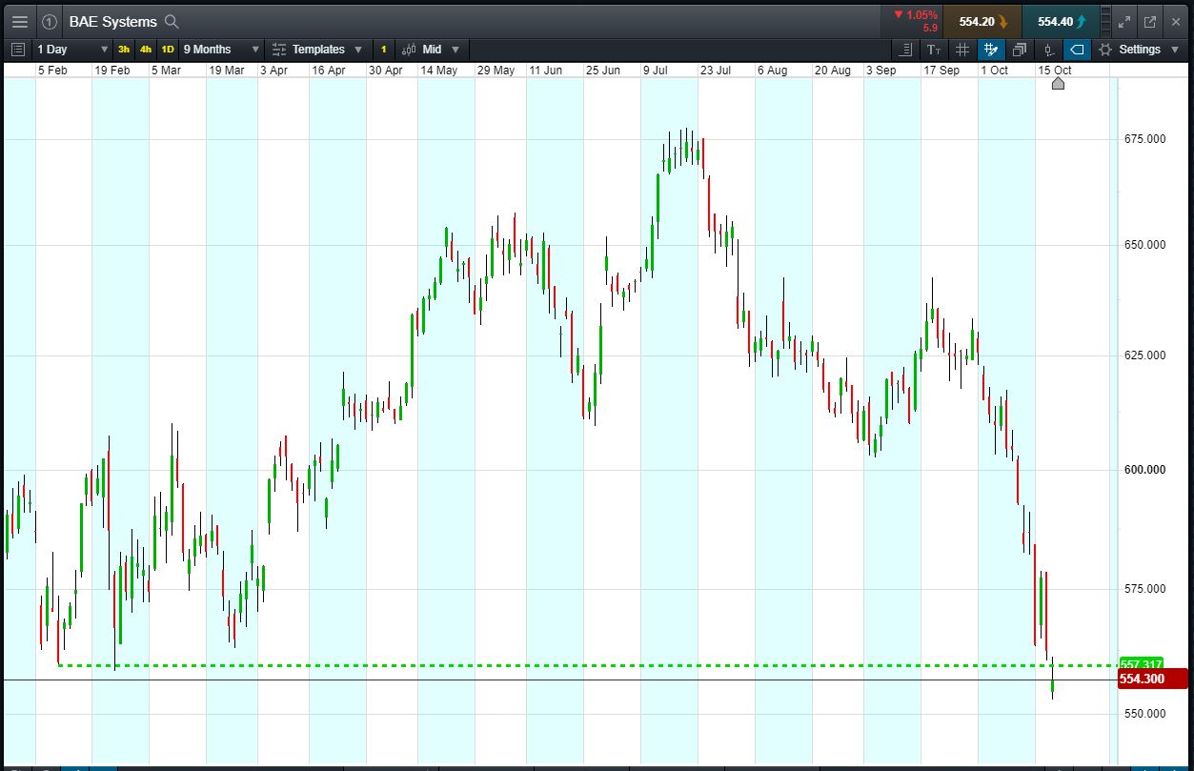Click the stacked windows icon in toolbar
1194x771 pixels.
[1020, 50]
